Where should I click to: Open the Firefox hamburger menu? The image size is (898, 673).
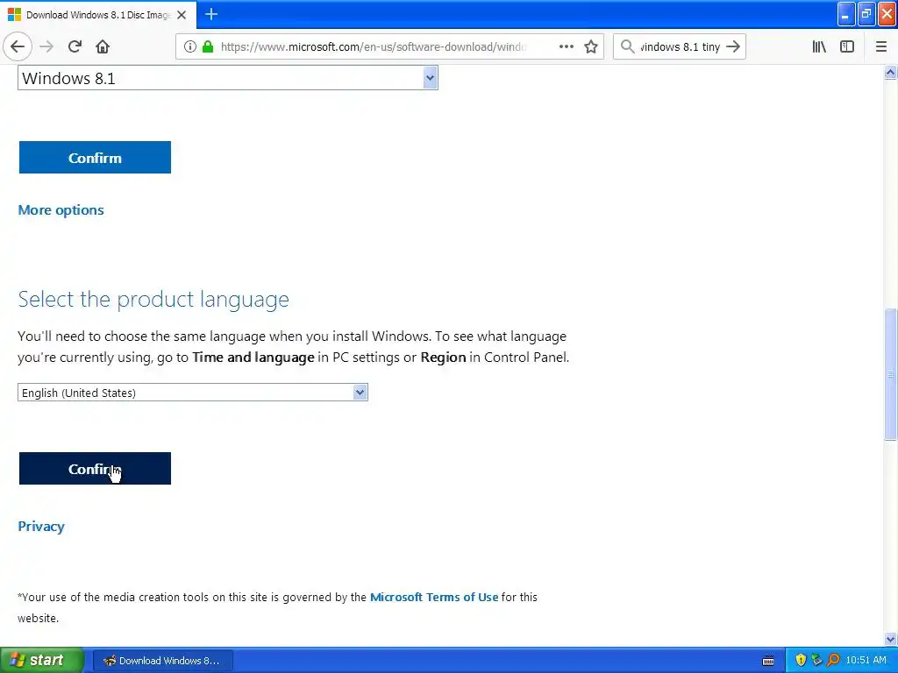(880, 47)
